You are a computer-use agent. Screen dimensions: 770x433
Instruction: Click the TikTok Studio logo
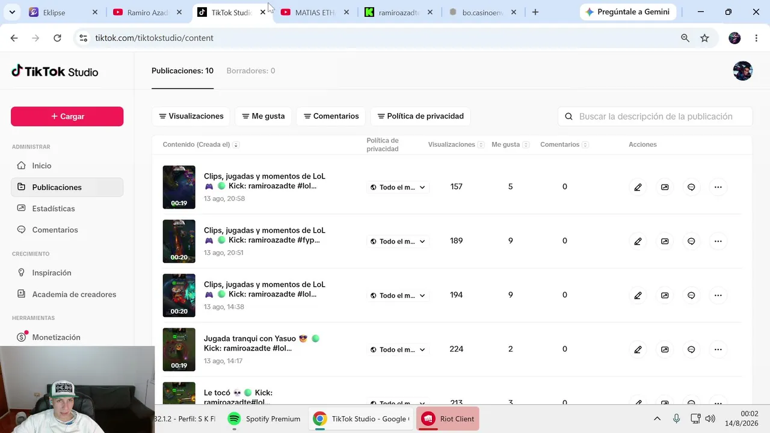(55, 72)
